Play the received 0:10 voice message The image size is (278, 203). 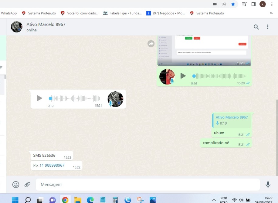pos(39,98)
